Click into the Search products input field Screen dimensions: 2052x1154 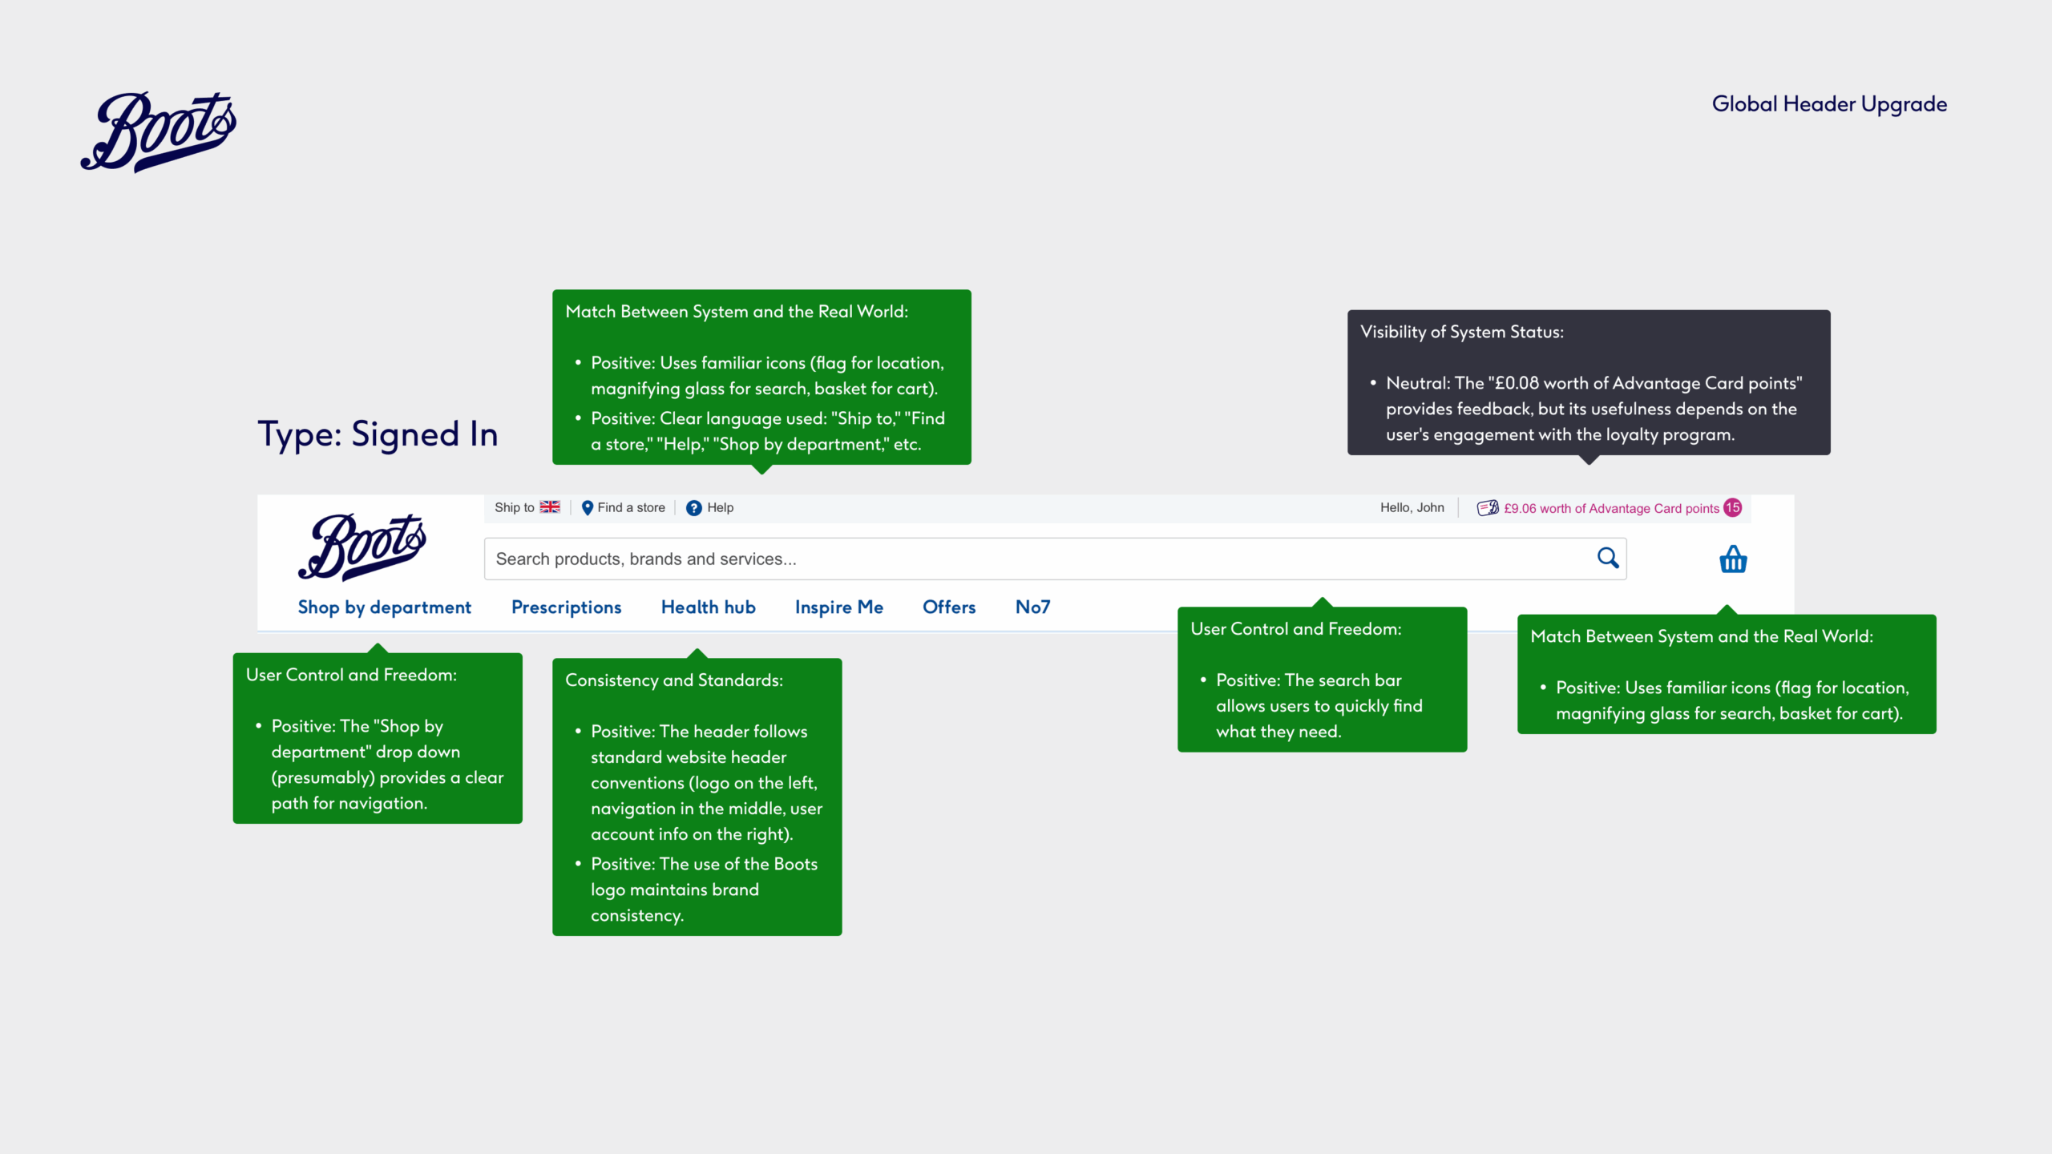pyautogui.click(x=1034, y=559)
